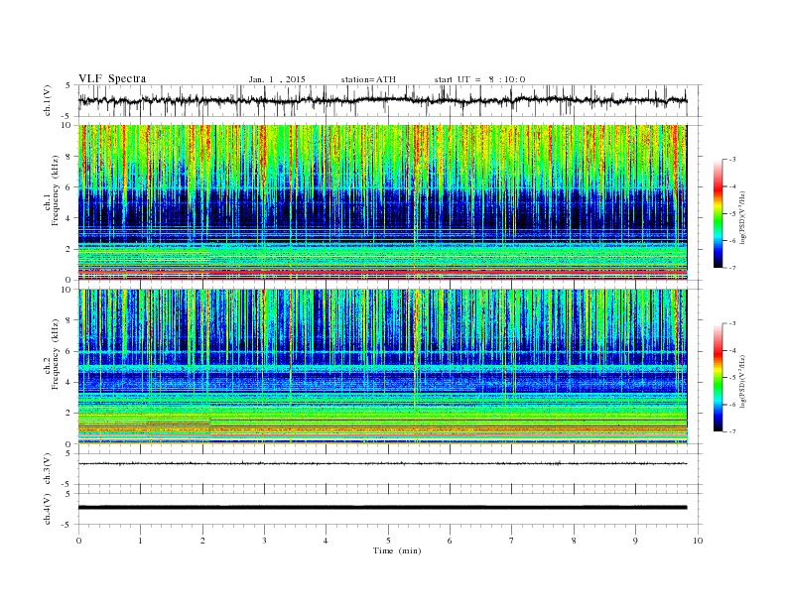Click time axis tick label "2"

tap(202, 541)
